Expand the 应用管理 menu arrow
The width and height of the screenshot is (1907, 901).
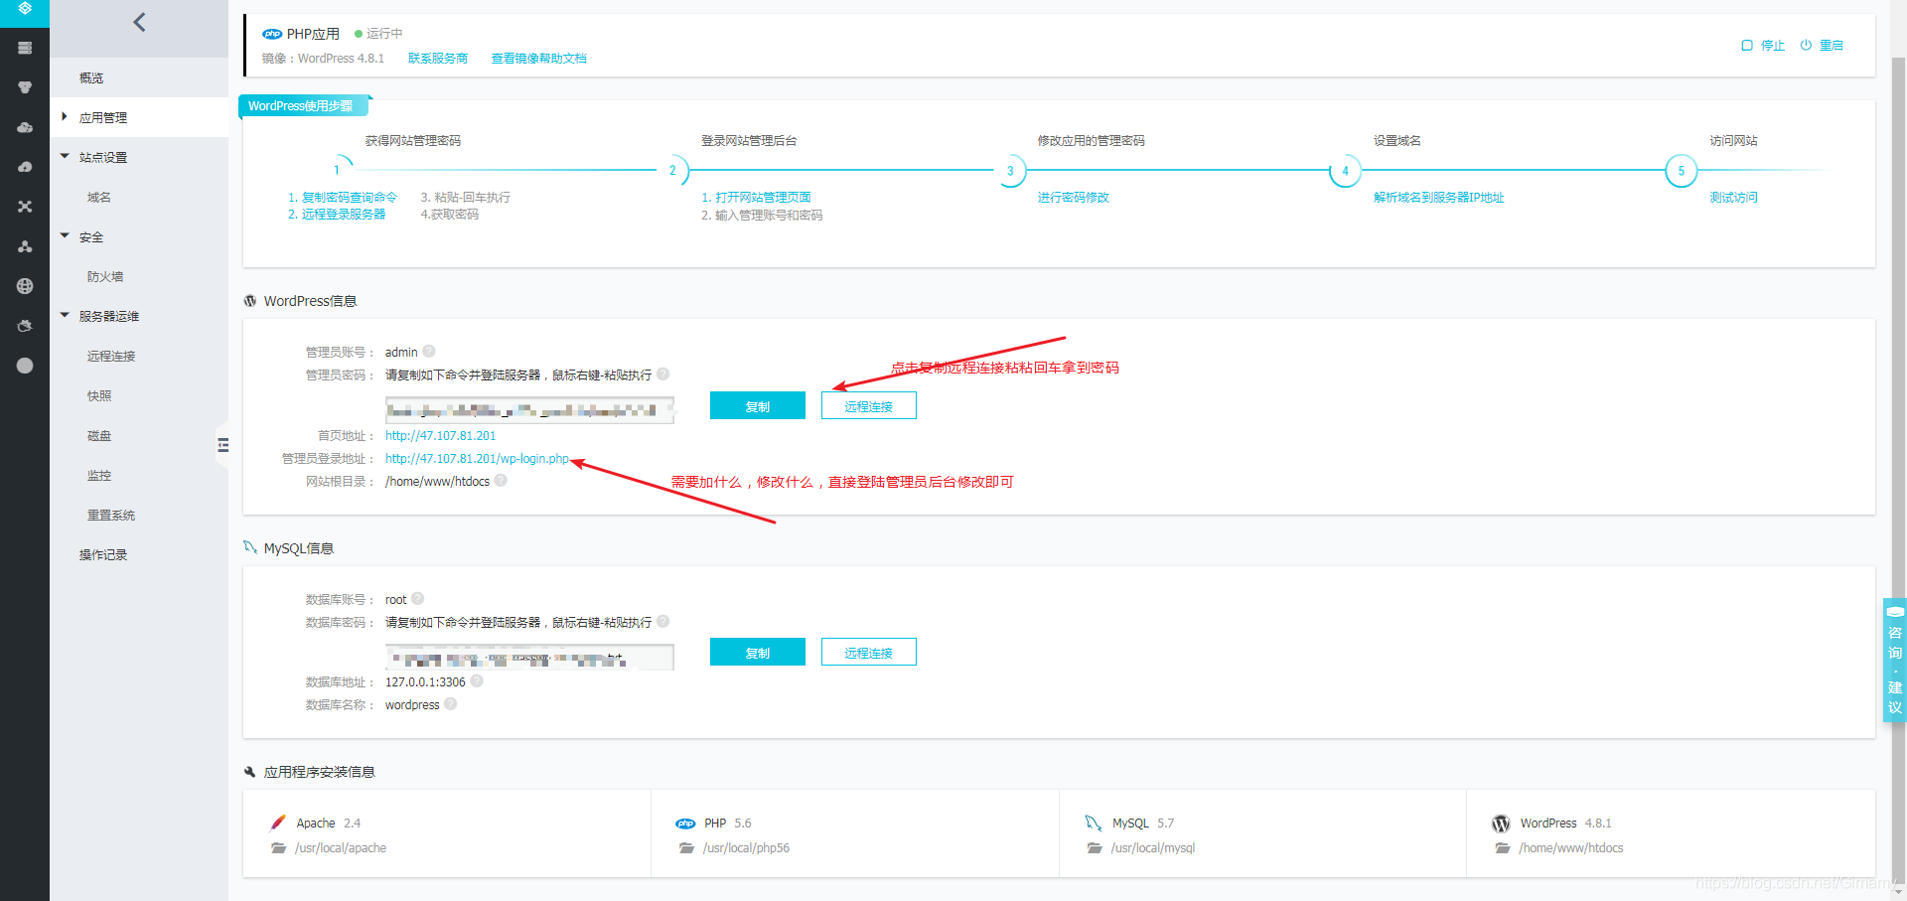click(65, 117)
